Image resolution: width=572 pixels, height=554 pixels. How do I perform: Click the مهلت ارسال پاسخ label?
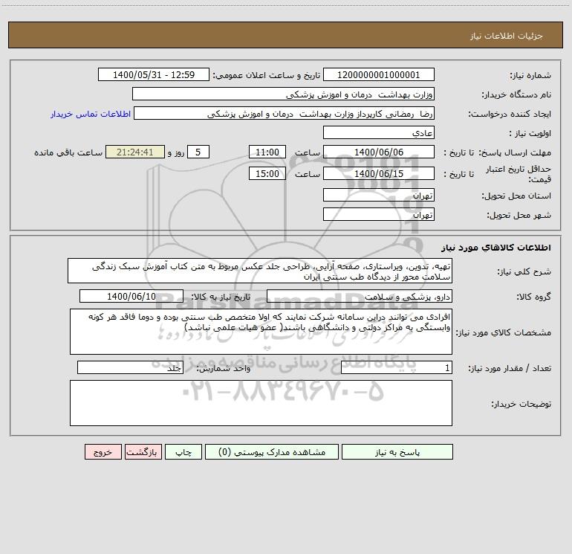[x=515, y=152]
